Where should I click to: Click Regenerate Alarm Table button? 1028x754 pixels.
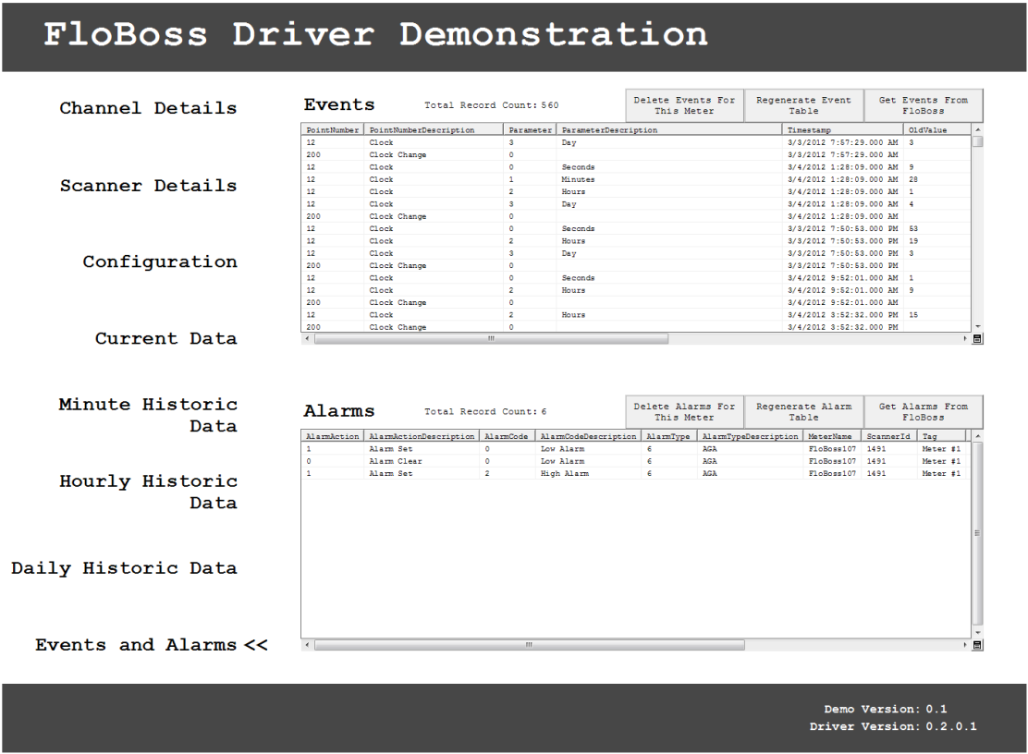pos(803,412)
